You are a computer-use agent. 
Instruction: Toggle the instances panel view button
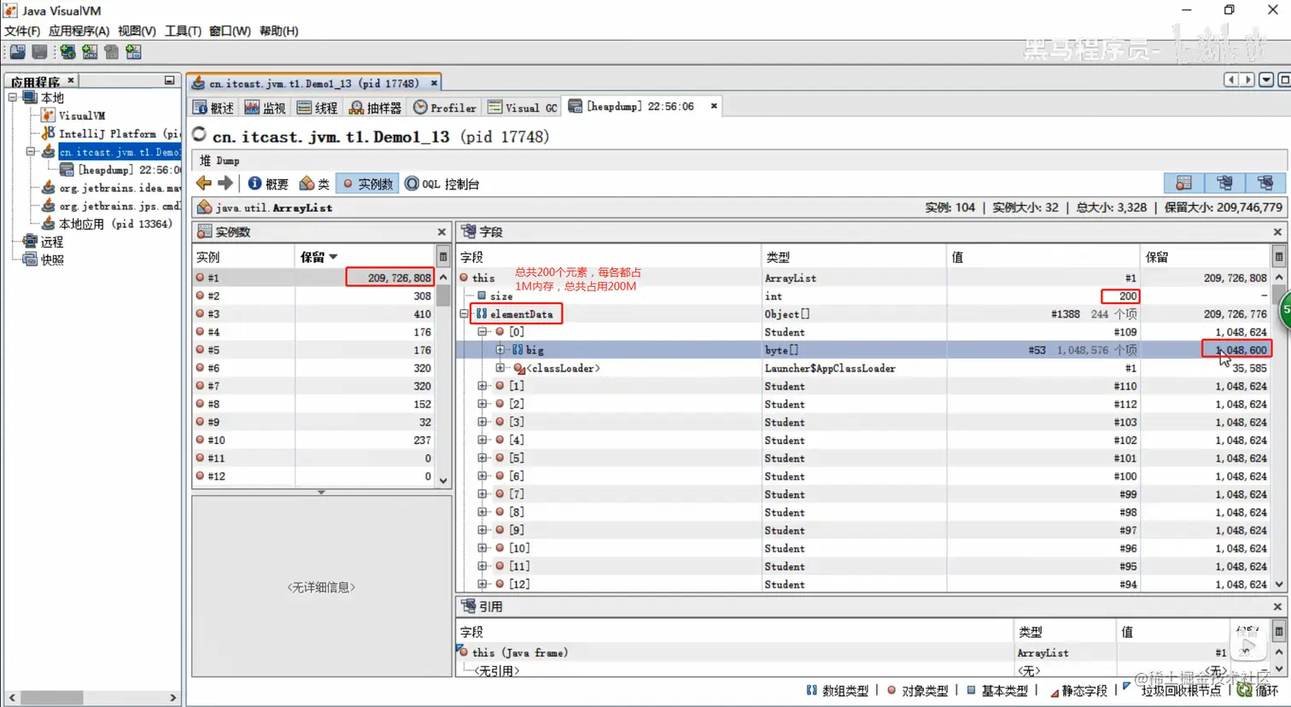(x=1184, y=183)
